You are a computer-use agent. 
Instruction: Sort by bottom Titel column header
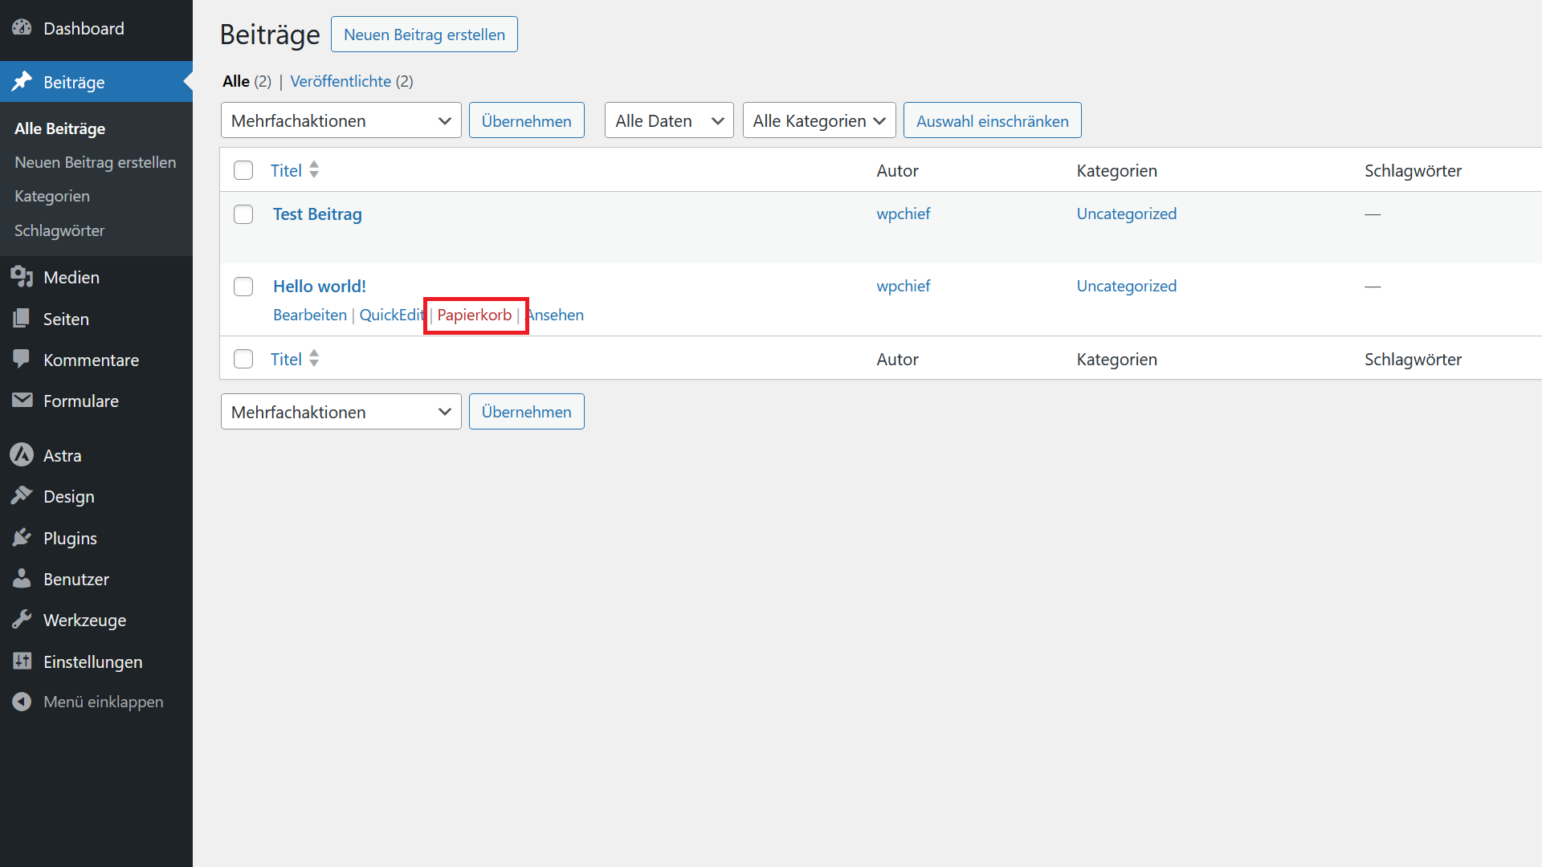(x=286, y=359)
